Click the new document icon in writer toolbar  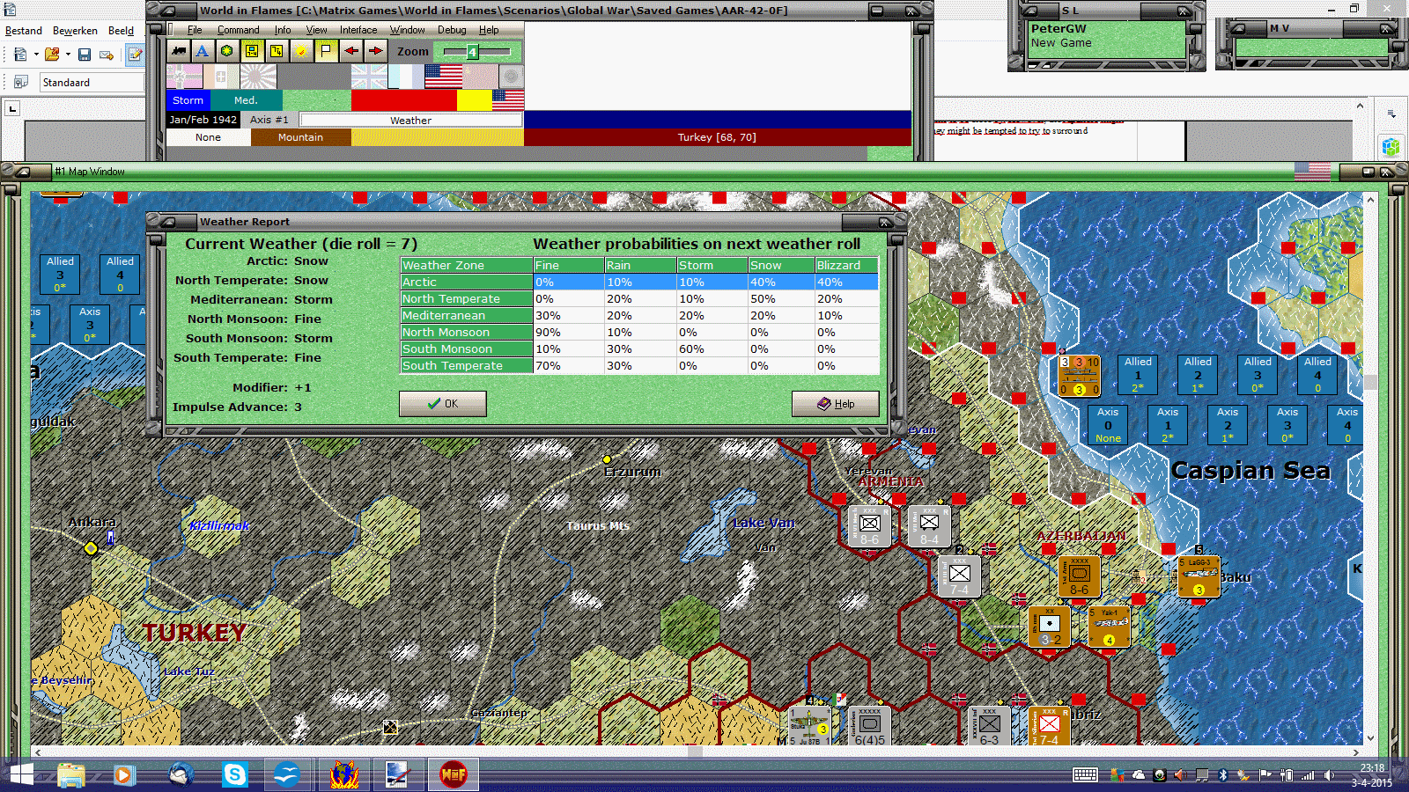[20, 55]
